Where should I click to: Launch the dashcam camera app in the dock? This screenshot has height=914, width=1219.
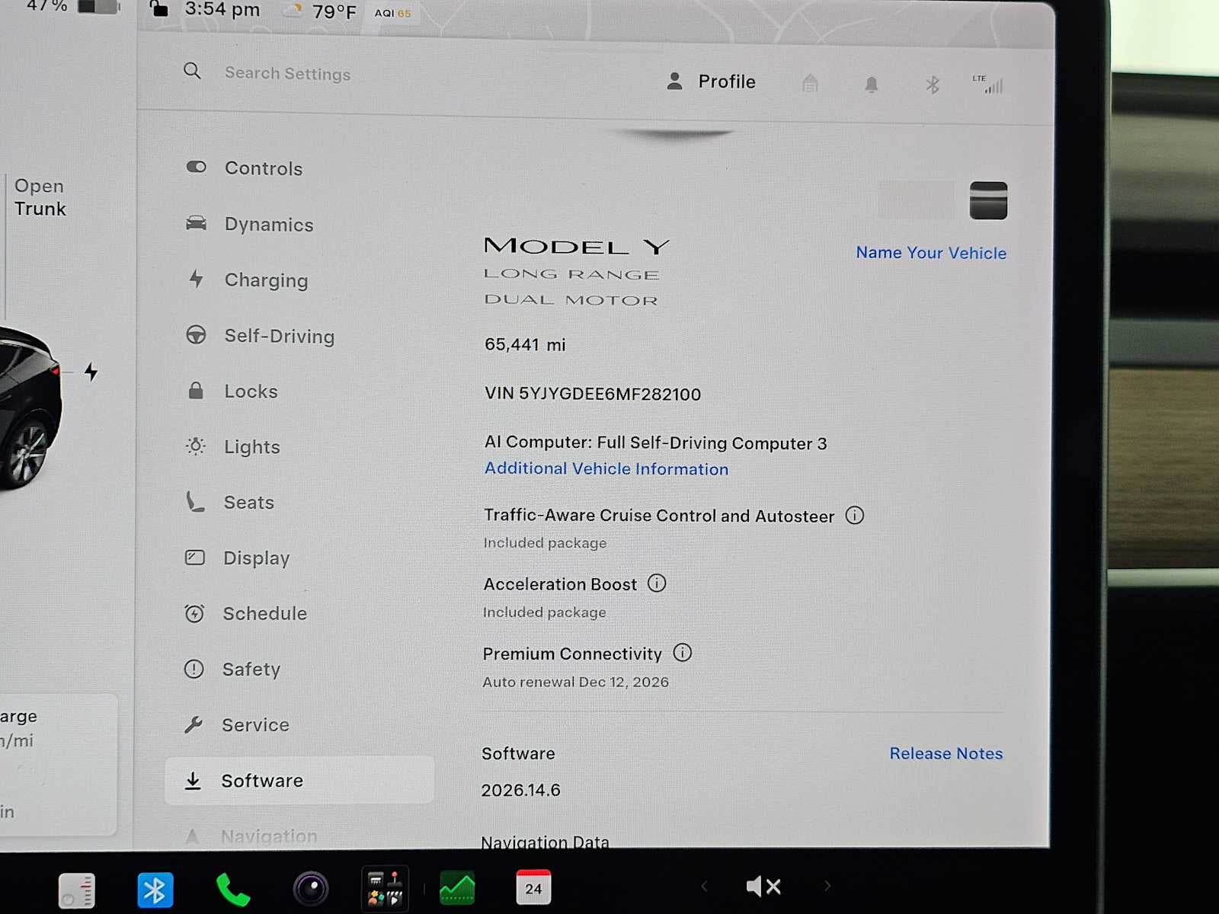(x=311, y=889)
